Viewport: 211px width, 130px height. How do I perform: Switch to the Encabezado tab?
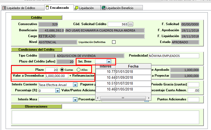pos(59,8)
